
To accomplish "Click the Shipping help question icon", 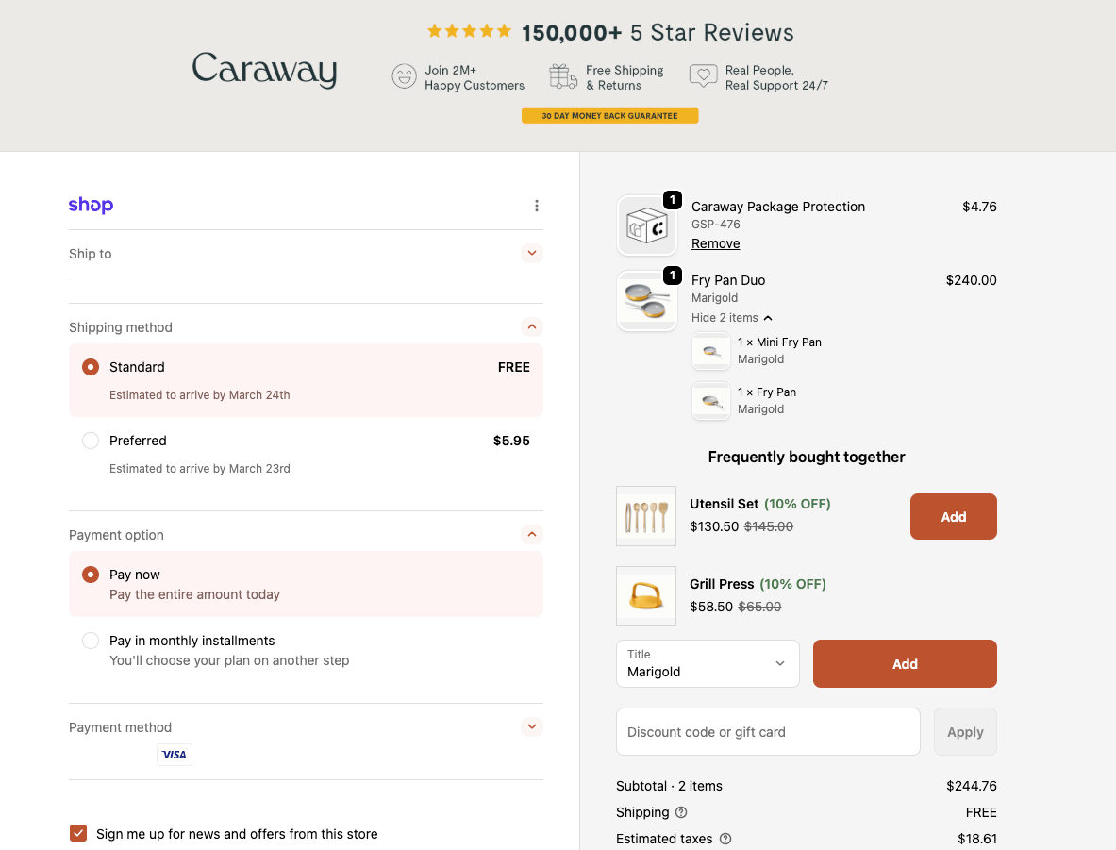I will 681,812.
